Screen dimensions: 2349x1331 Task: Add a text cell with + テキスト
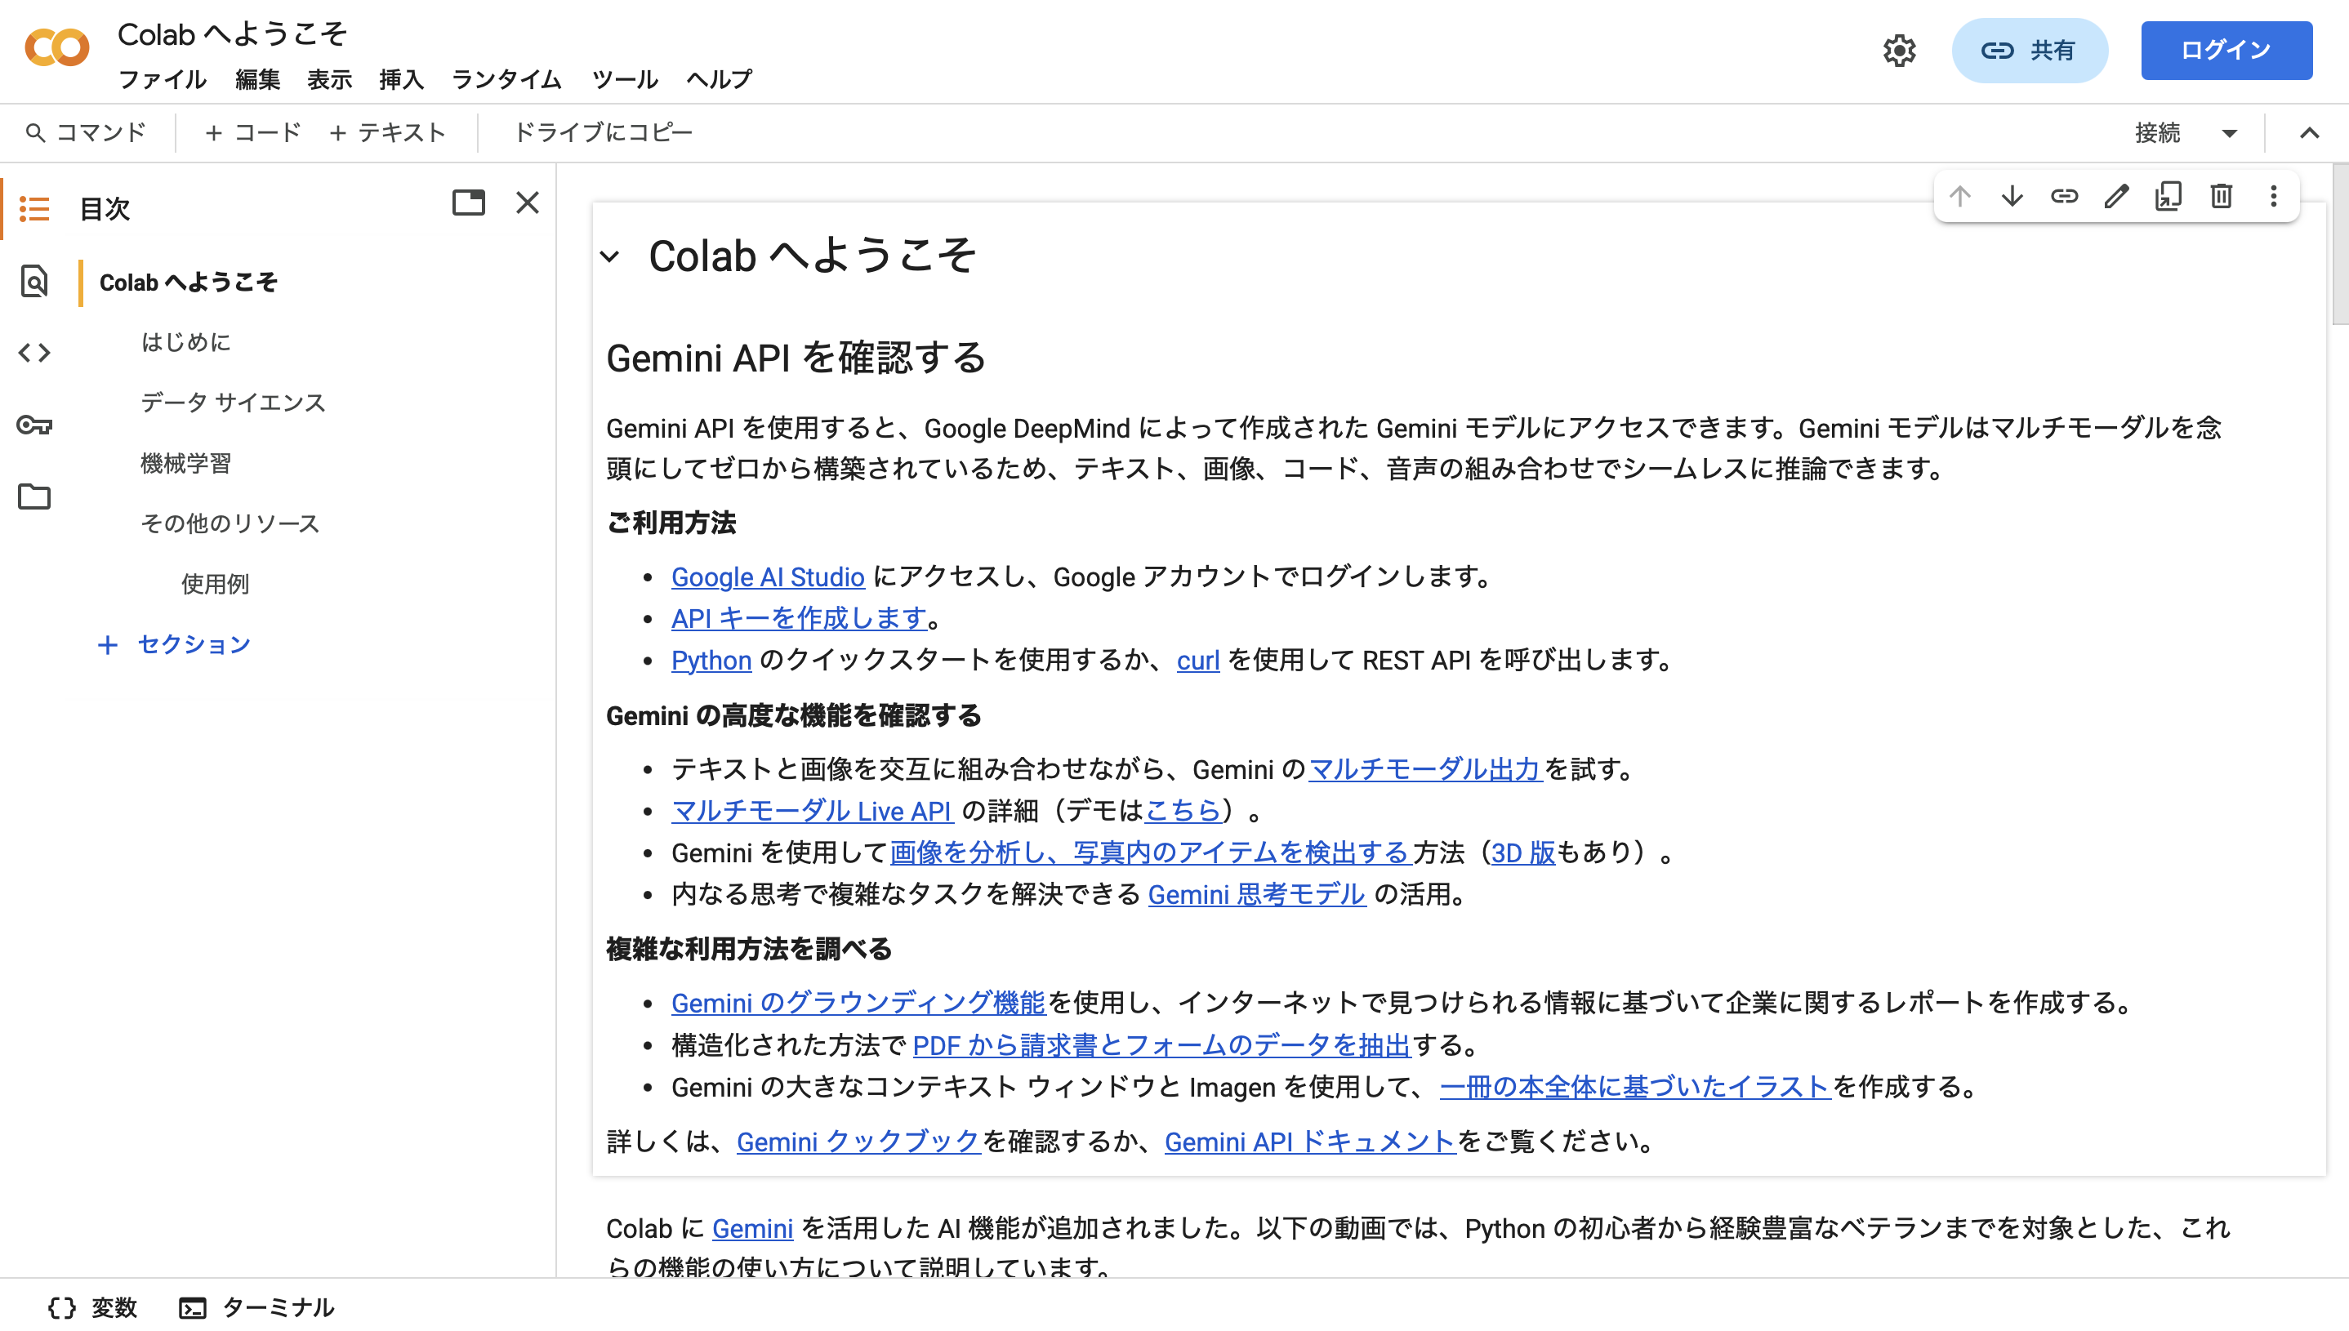pos(387,132)
